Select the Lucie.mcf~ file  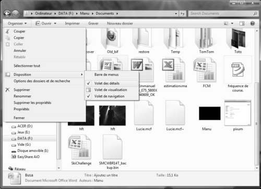(x=175, y=115)
